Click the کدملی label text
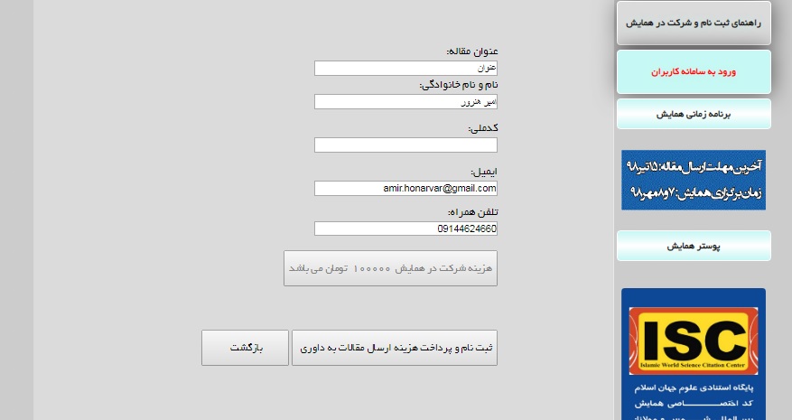 point(483,128)
